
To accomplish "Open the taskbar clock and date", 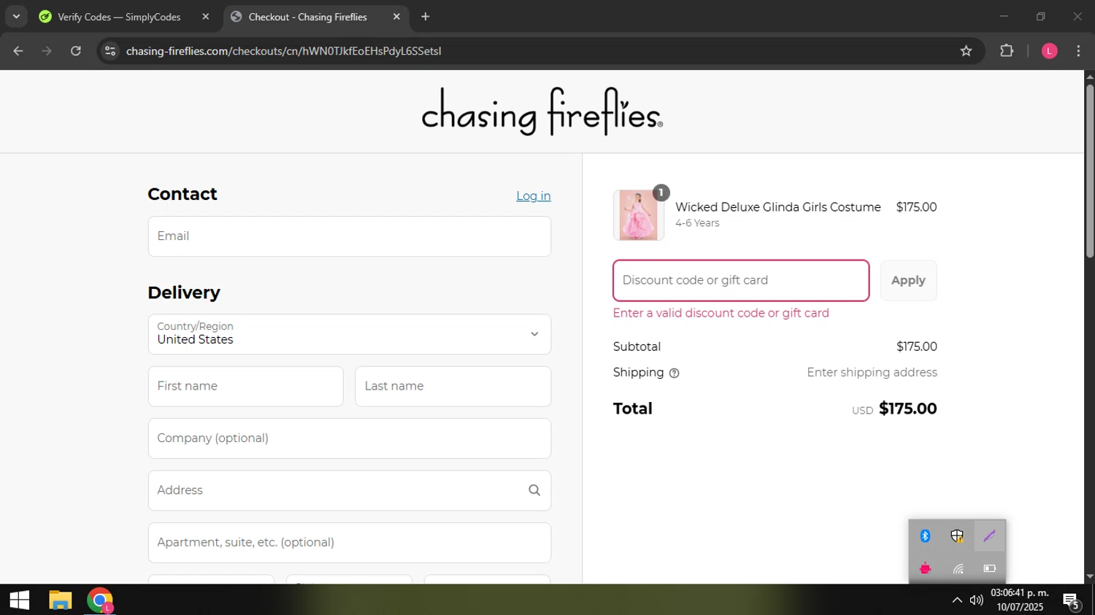I will (x=1019, y=600).
